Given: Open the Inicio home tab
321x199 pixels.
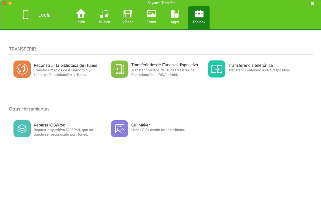Looking at the screenshot, I should (81, 17).
